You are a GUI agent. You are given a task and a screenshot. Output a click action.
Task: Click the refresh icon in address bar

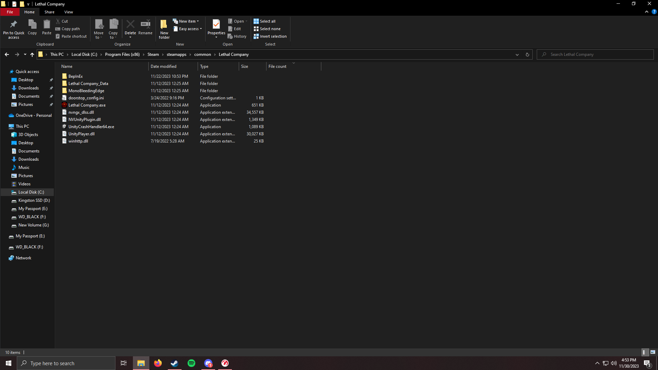(x=527, y=54)
